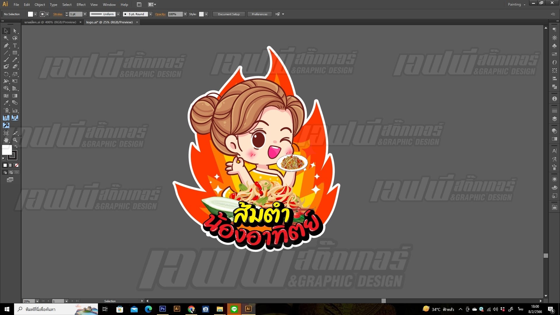560x315 pixels.
Task: Select the Rectangle tool
Action: 15,53
